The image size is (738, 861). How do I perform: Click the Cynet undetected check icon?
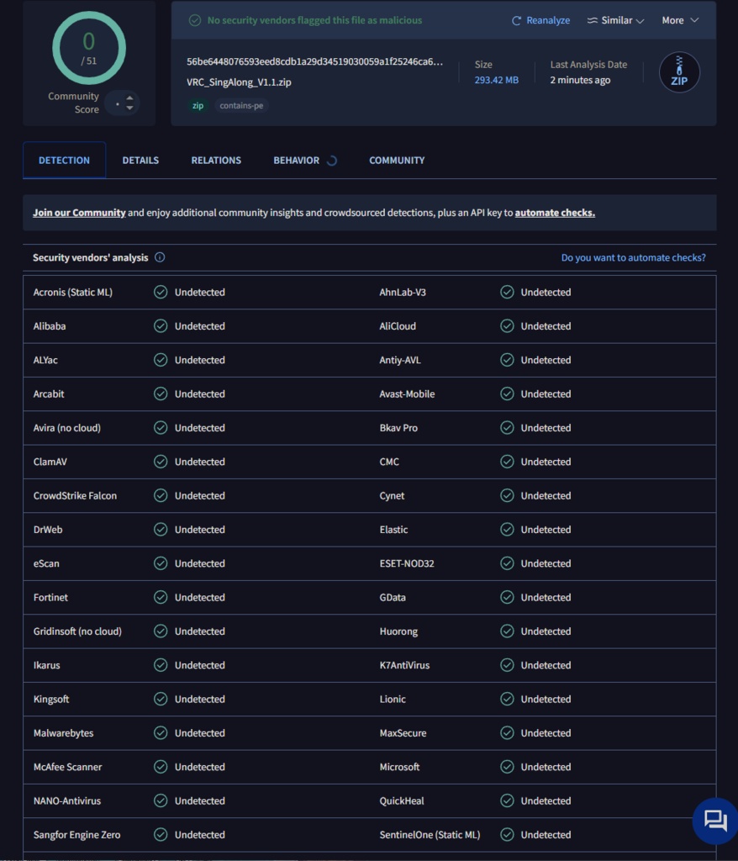point(507,496)
